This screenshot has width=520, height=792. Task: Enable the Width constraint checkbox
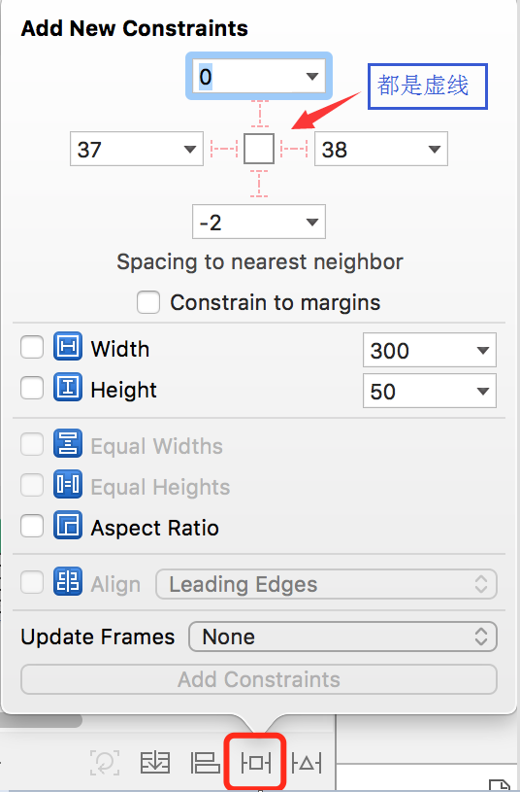[32, 347]
